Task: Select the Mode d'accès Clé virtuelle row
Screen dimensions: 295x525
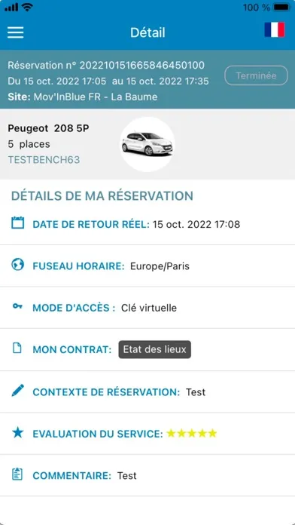Action: 147,307
